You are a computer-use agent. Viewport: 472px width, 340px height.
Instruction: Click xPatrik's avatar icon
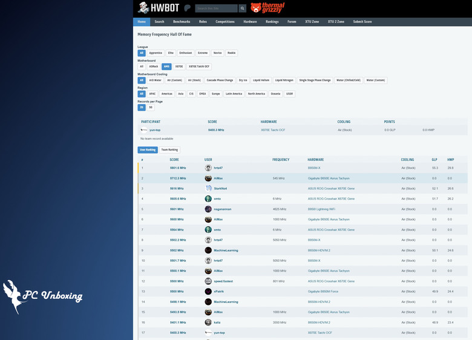click(x=208, y=291)
